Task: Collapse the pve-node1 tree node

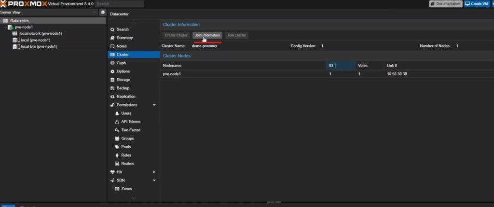Action: coord(6,28)
